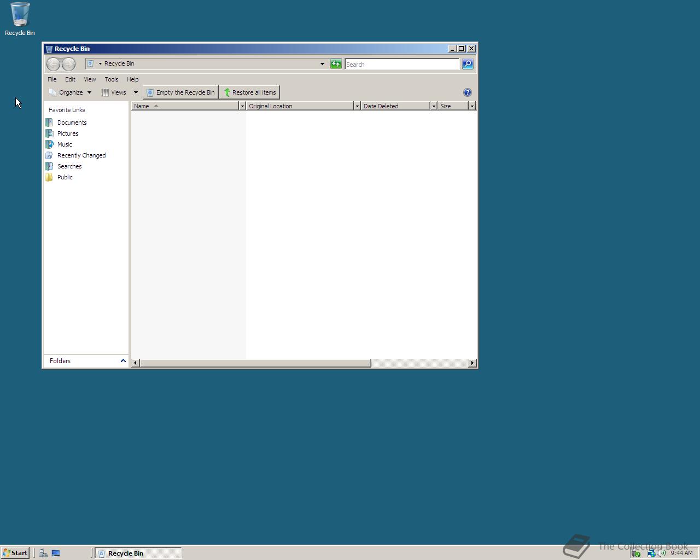Minimize the Recycle Bin window
Viewport: 700px width, 560px height.
[452, 49]
